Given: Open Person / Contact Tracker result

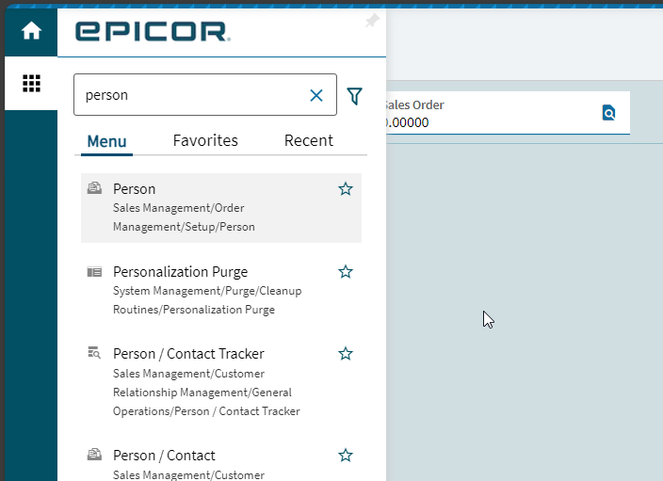Looking at the screenshot, I should 221,381.
